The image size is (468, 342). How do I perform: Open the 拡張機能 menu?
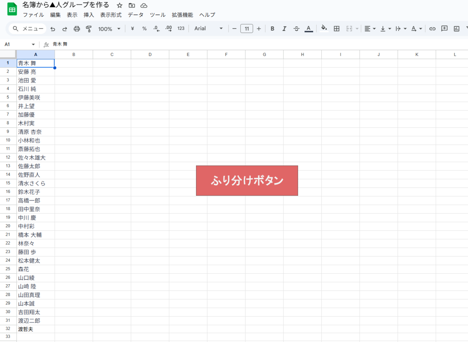[183, 15]
